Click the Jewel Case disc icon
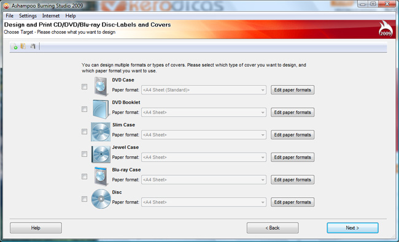 pos(101,154)
